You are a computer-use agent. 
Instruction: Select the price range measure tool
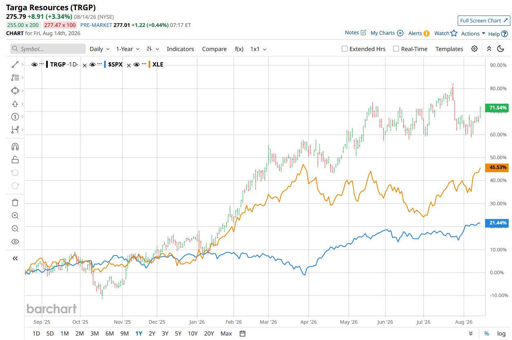point(15,130)
